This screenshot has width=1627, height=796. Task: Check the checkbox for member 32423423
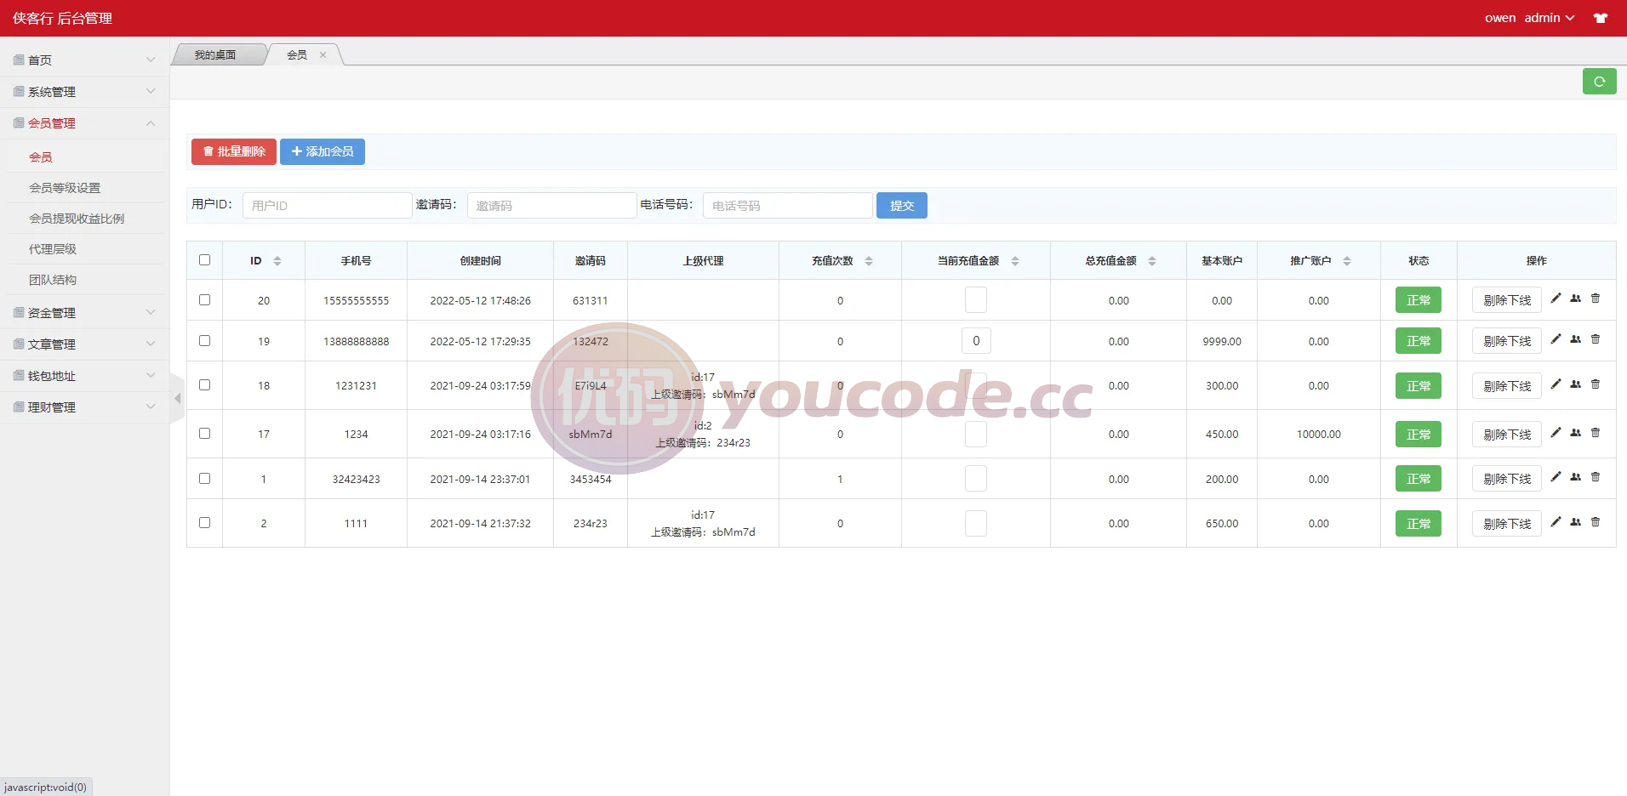click(x=204, y=479)
